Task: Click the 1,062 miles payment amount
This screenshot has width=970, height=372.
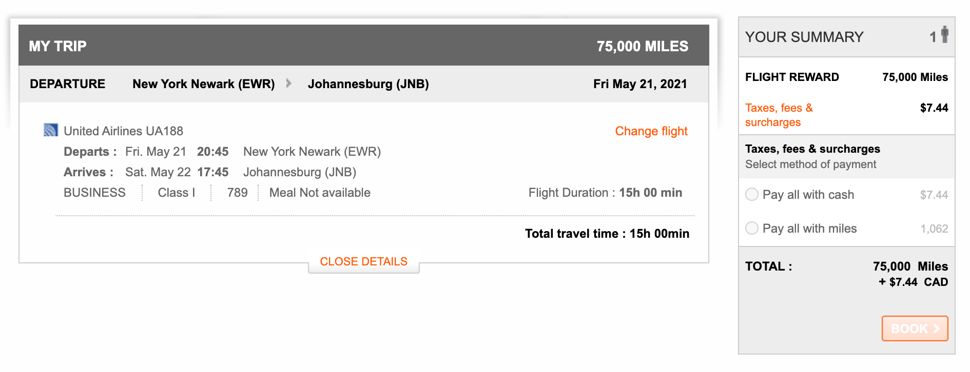Action: tap(934, 229)
